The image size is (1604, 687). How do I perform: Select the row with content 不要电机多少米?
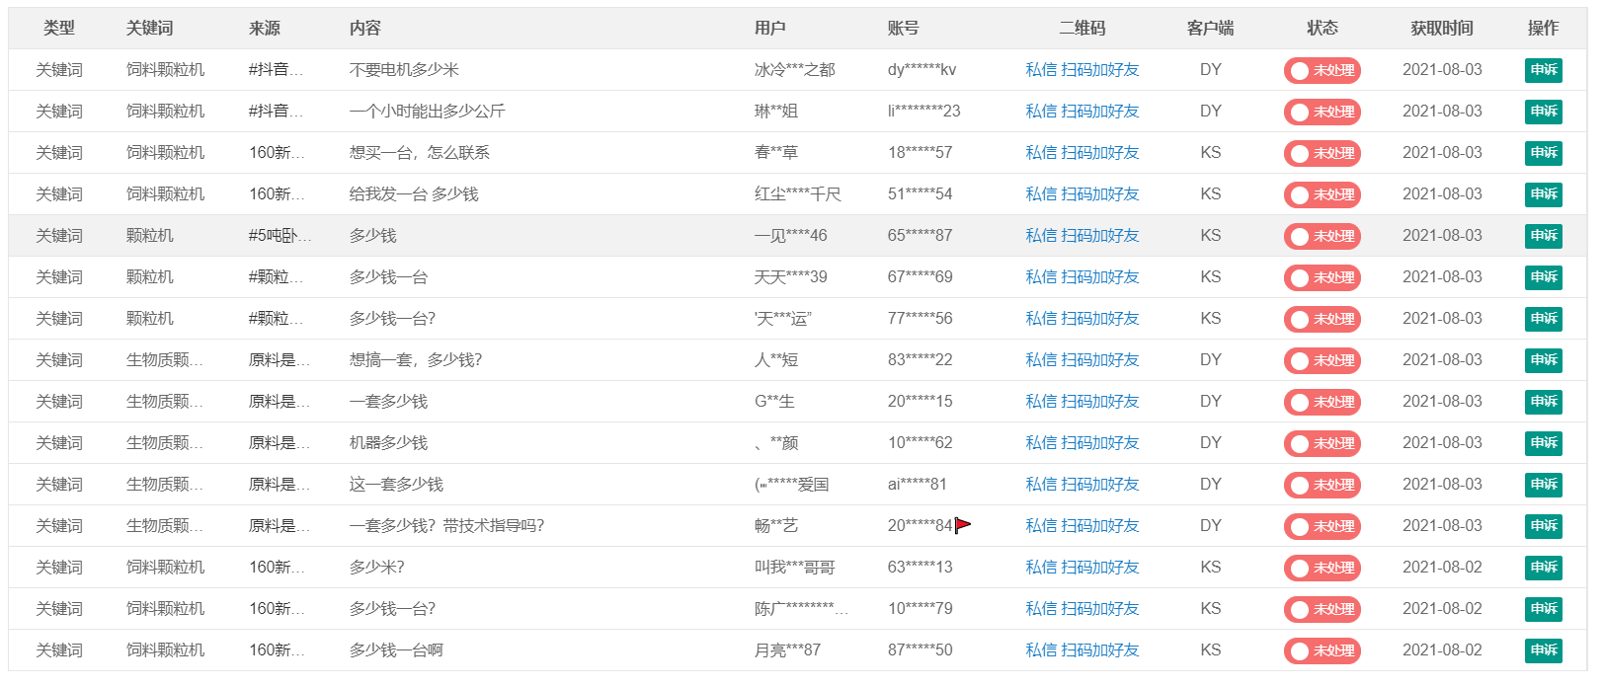point(404,70)
